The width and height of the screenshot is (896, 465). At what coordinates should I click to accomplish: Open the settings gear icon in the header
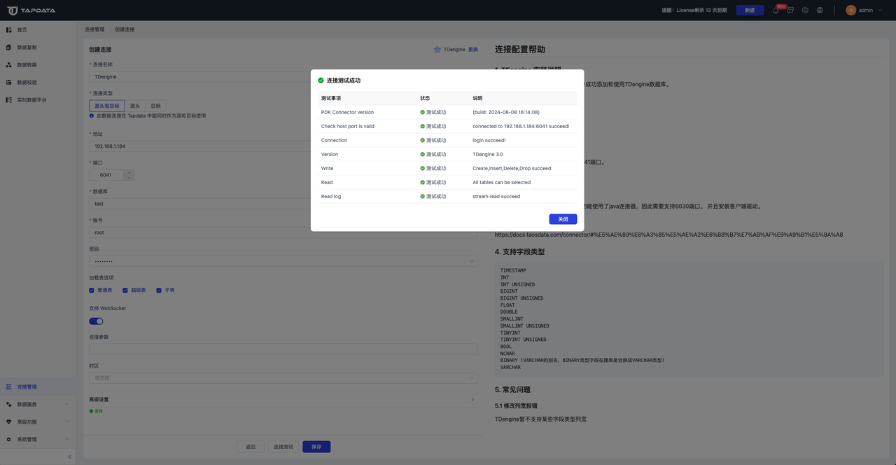(805, 11)
